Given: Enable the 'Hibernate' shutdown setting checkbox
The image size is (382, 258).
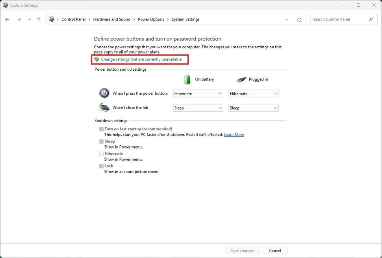Looking at the screenshot, I should pos(101,154).
